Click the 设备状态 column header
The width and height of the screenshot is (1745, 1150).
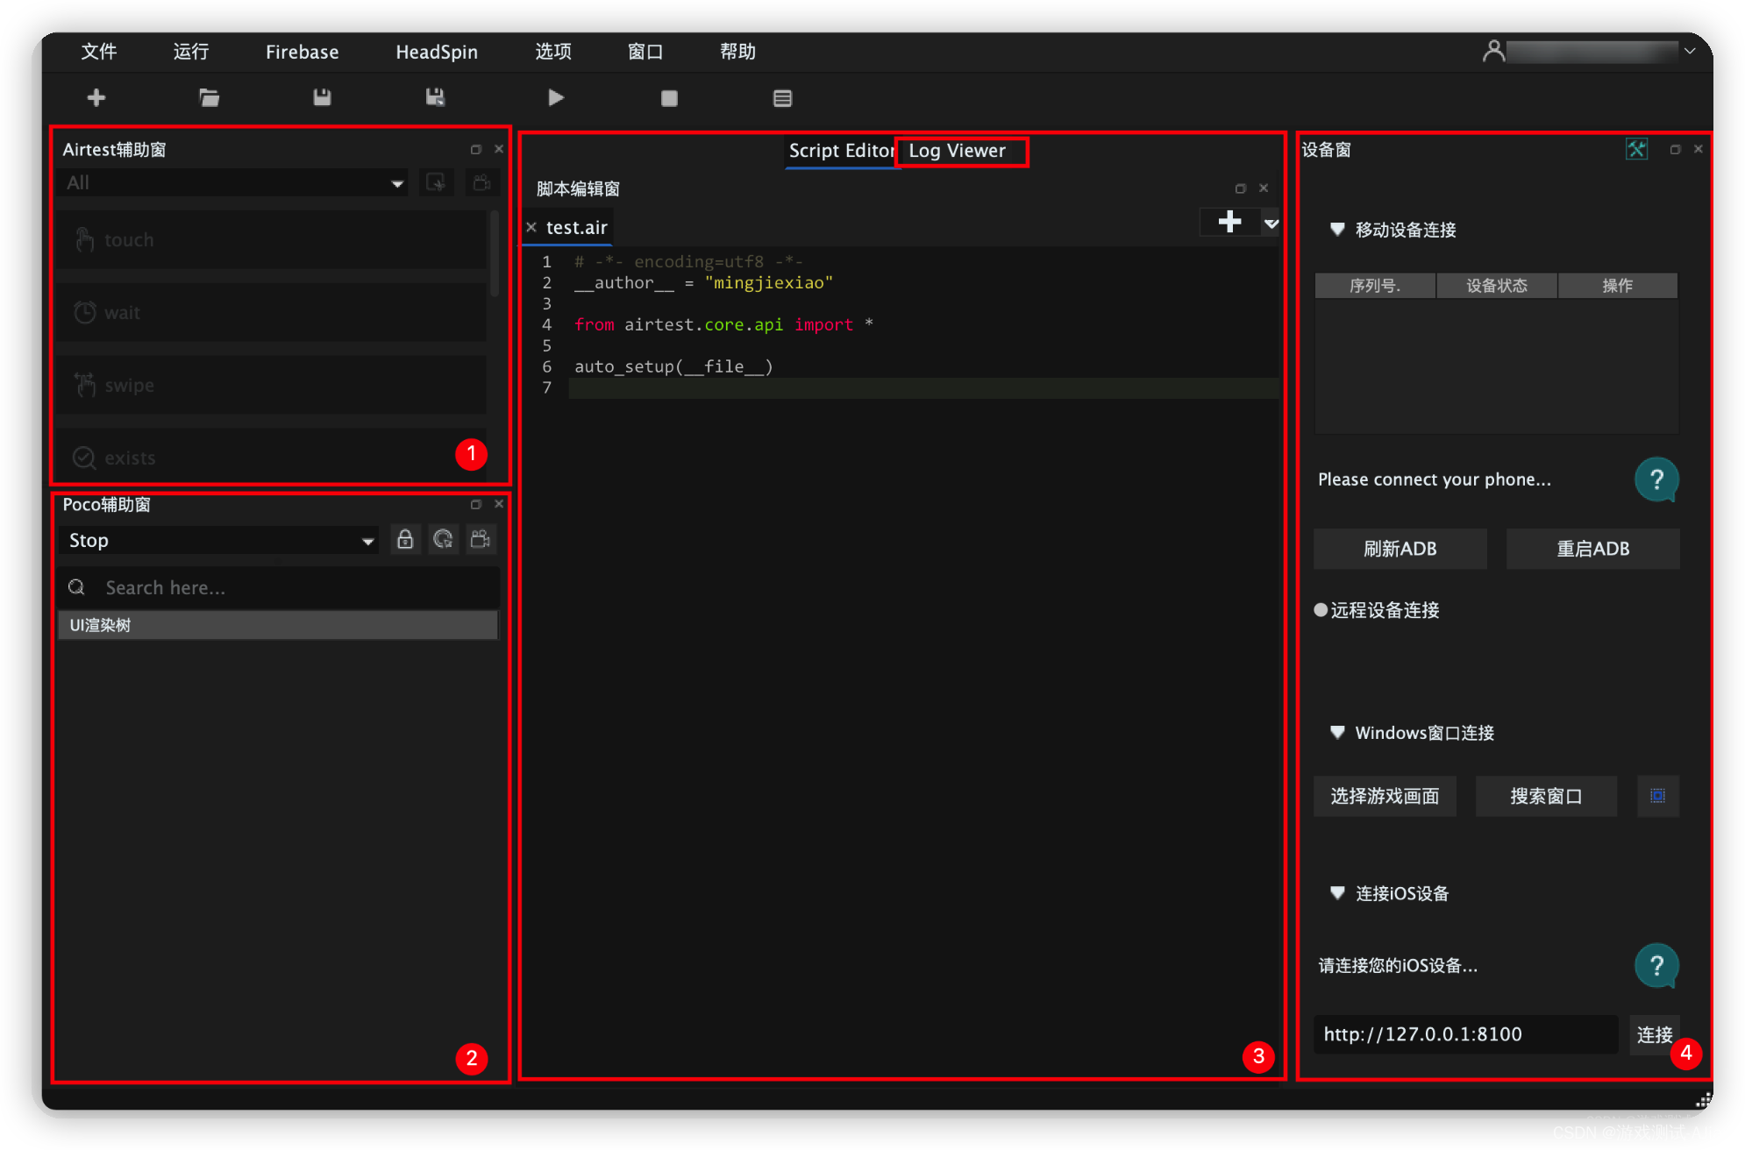(1497, 286)
